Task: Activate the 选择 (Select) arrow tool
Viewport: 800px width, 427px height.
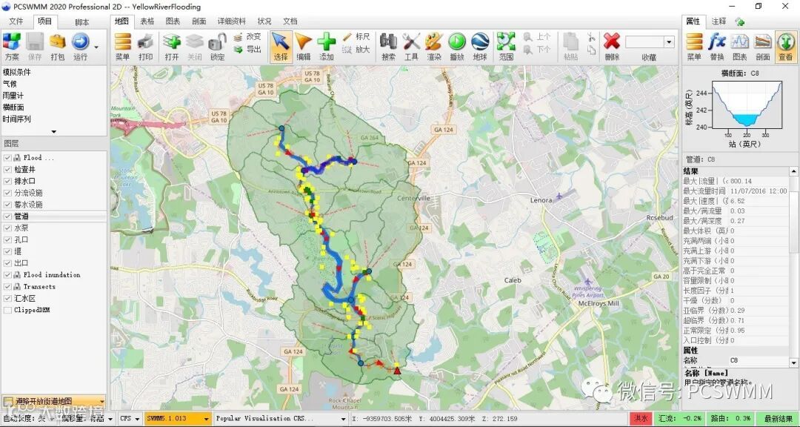Action: tap(281, 47)
